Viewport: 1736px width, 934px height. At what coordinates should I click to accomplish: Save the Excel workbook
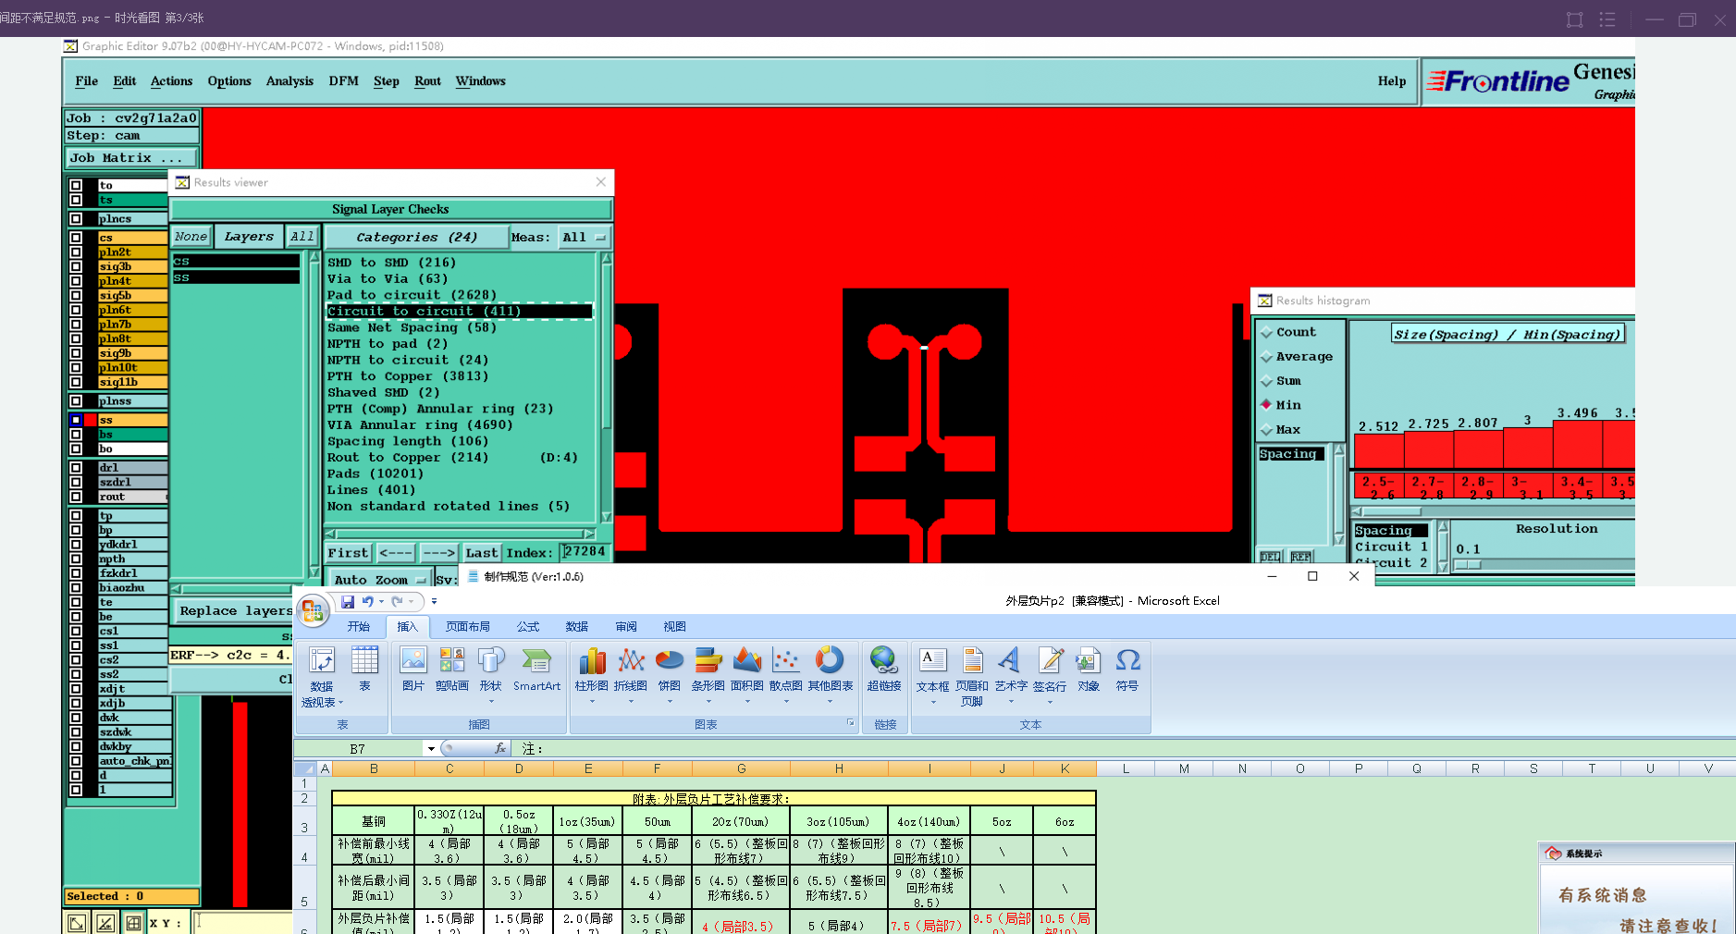348,602
